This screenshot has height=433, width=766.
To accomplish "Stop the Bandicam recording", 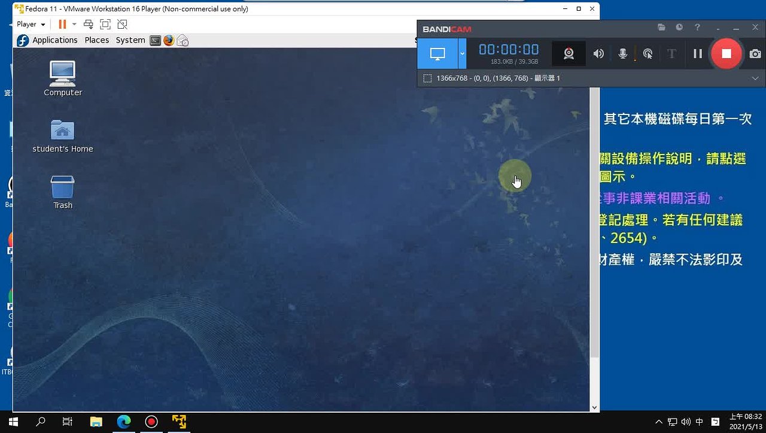I will coord(727,54).
